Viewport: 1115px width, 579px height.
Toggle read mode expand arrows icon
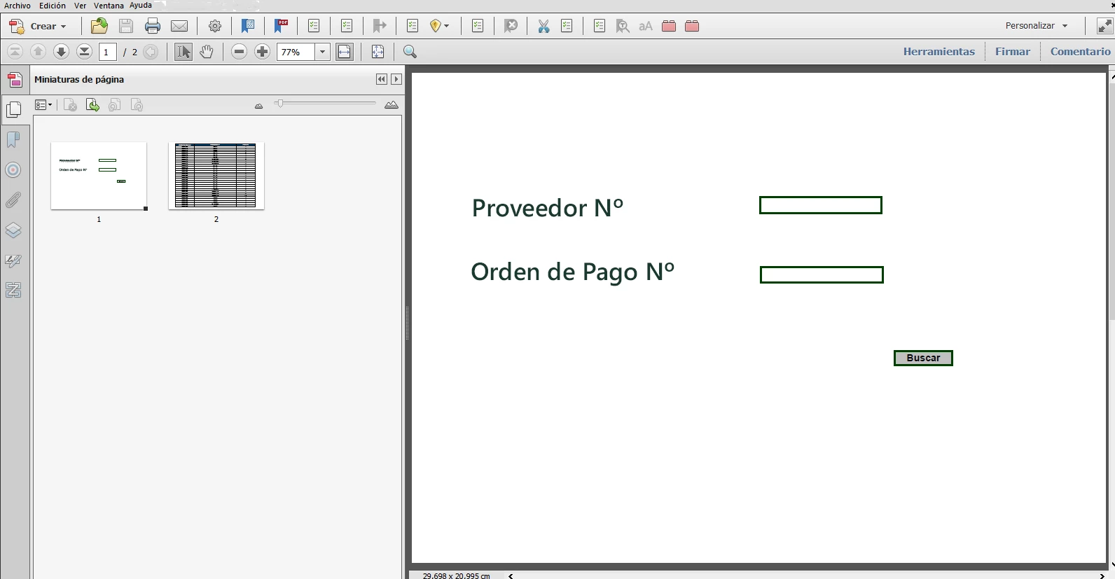1104,26
